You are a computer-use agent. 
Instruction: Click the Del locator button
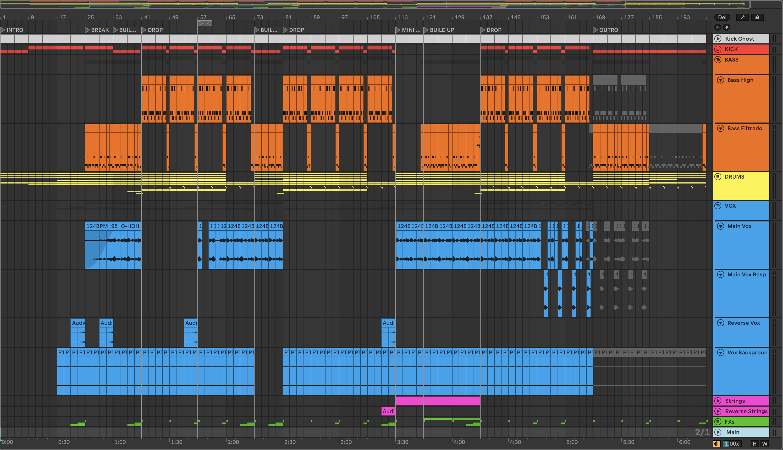coord(723,17)
